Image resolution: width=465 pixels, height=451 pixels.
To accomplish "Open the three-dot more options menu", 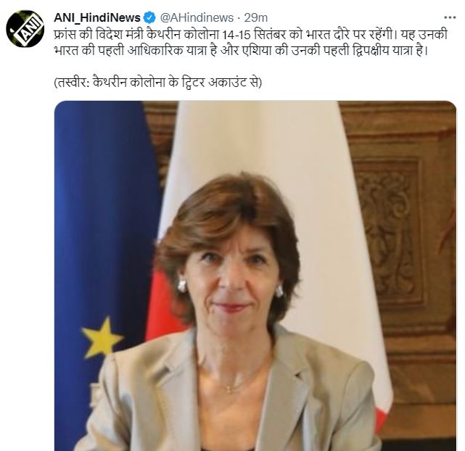I will tap(450, 18).
